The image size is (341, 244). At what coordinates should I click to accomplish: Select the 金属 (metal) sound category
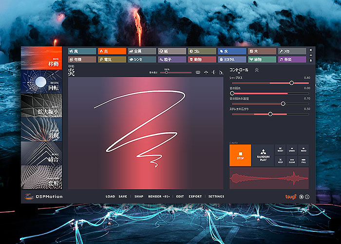tap(142, 51)
